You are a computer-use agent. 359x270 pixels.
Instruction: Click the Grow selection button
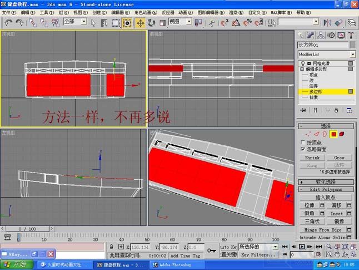tap(339, 158)
